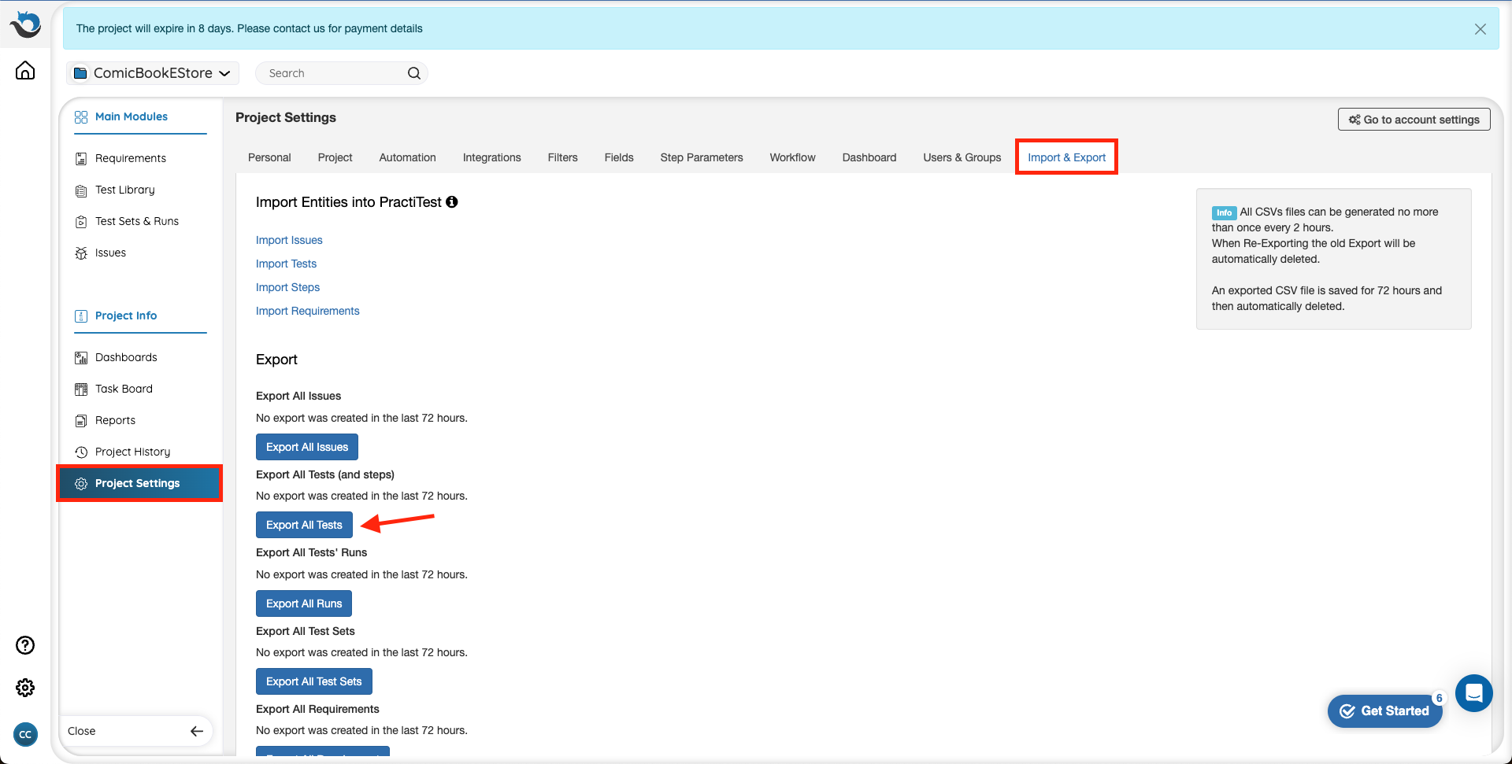Open the Step Parameters tab
The width and height of the screenshot is (1512, 764).
[x=702, y=157]
